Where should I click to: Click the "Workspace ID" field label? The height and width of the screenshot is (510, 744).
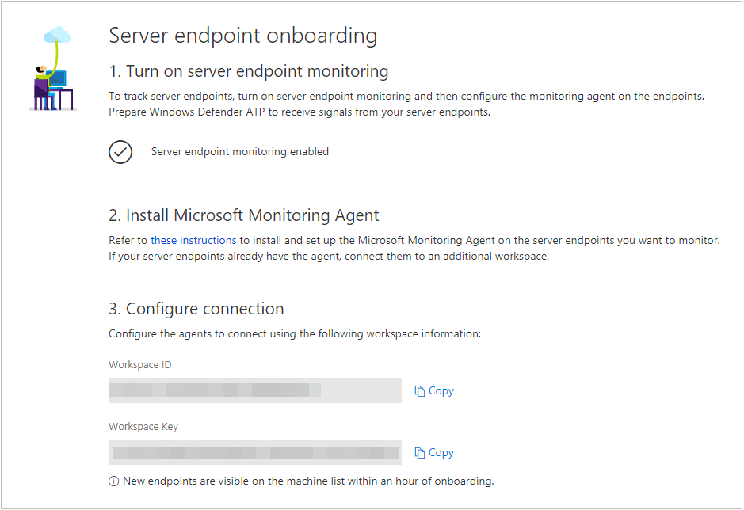coord(140,365)
